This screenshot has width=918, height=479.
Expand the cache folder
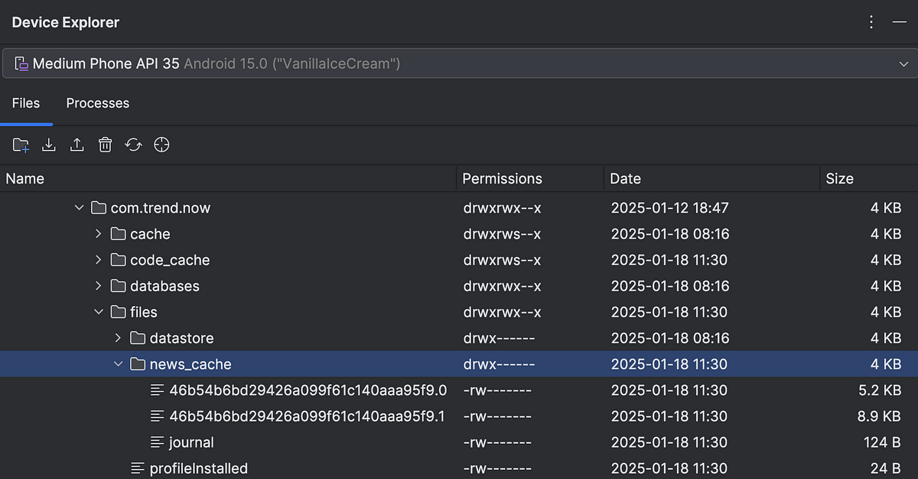[x=98, y=233]
